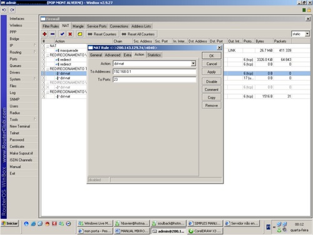The width and height of the screenshot is (313, 235).
Task: Expand the IP submenu arrow
Action: click(34, 45)
